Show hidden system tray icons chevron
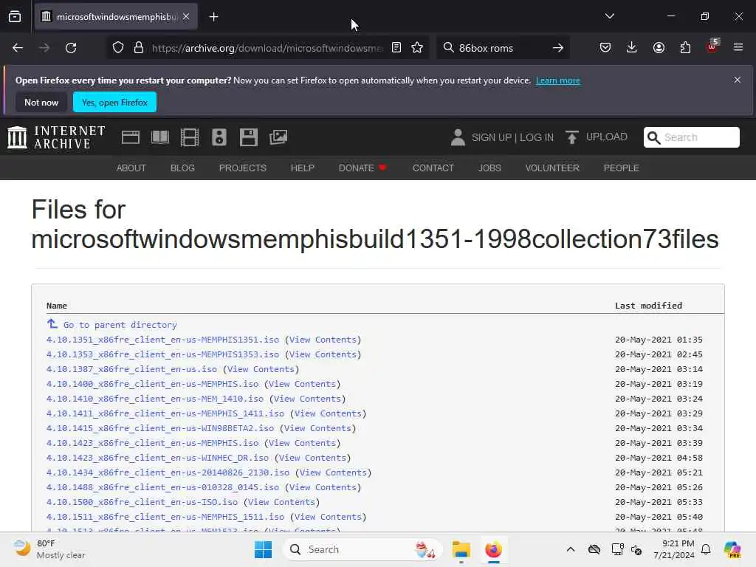Viewport: 756px width, 567px height. [571, 549]
